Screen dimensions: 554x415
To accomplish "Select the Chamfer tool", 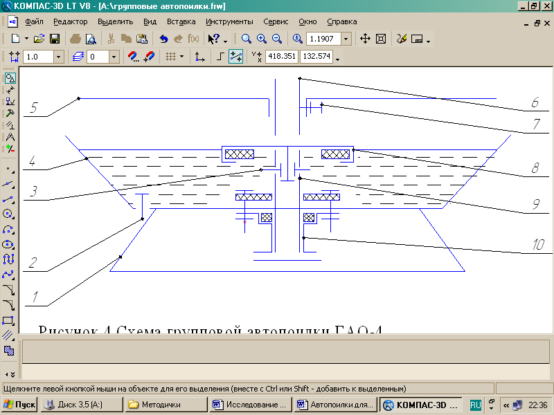I will (9, 290).
